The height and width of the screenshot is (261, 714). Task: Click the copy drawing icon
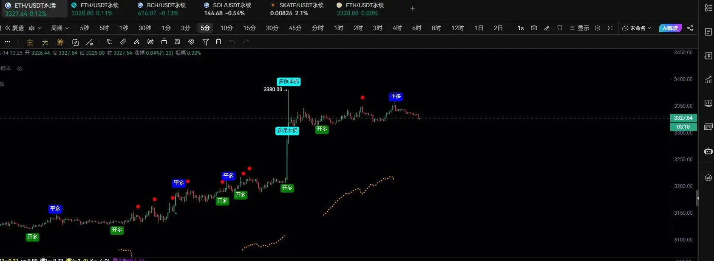[x=110, y=42]
